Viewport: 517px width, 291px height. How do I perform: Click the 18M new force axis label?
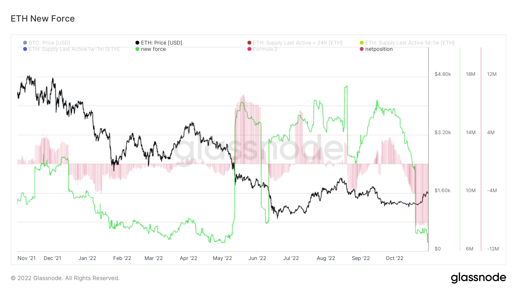[470, 74]
